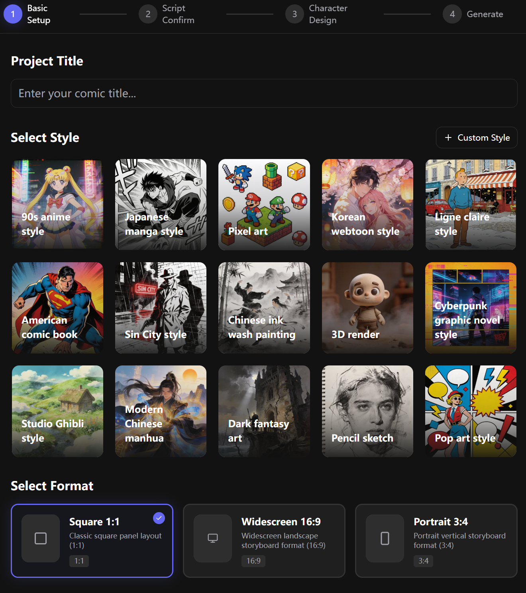The width and height of the screenshot is (526, 593).
Task: Pick the Studio Ghibli style
Action: pyautogui.click(x=57, y=411)
